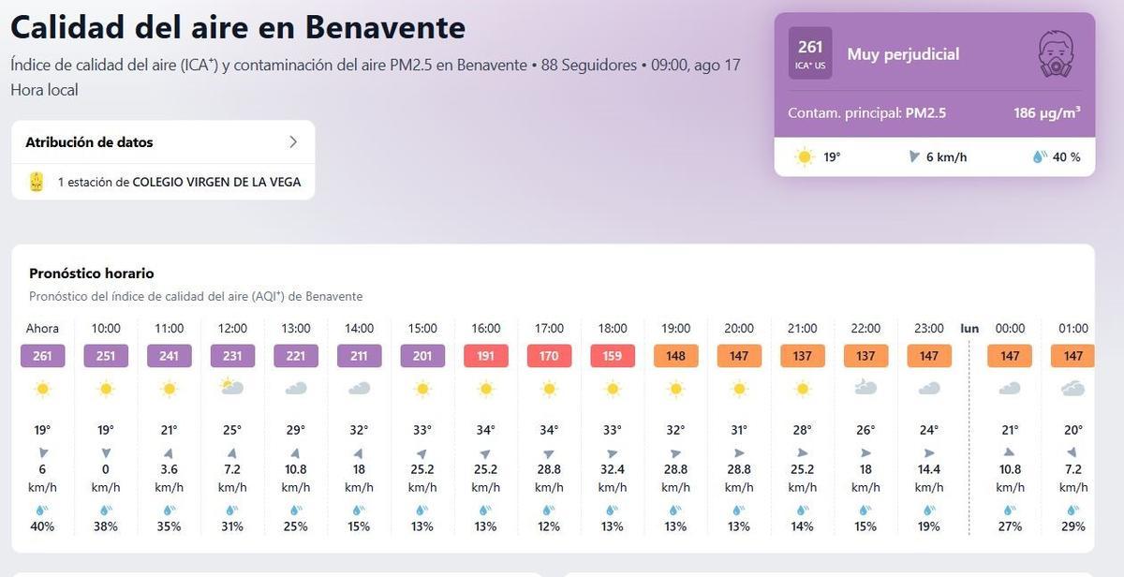This screenshot has width=1124, height=577.
Task: Click the Pronóstico horario heading
Action: click(x=91, y=273)
